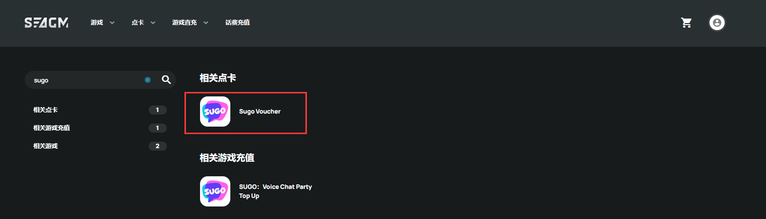
Task: Filter results by 相关点卡
Action: 100,110
